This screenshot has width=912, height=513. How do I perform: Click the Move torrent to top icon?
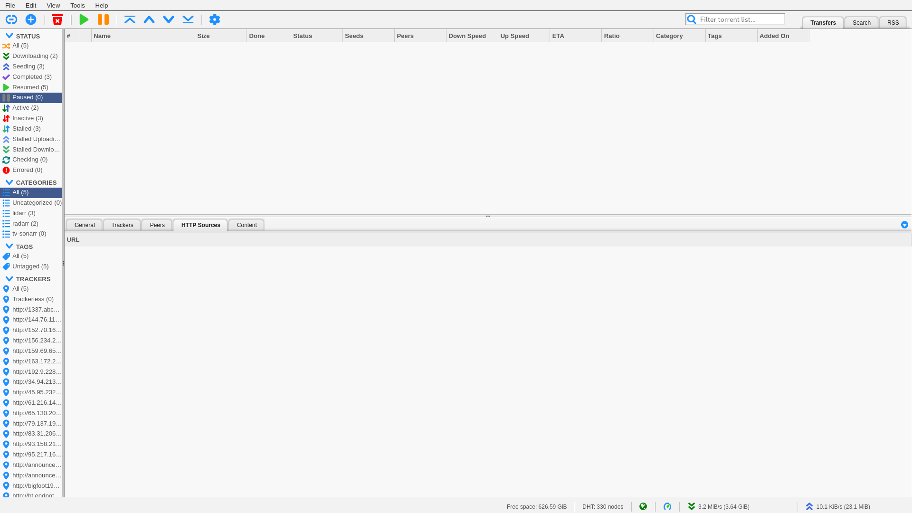pos(130,19)
